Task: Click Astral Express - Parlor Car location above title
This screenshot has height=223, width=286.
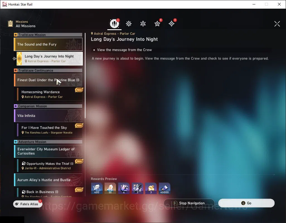Action: (113, 33)
